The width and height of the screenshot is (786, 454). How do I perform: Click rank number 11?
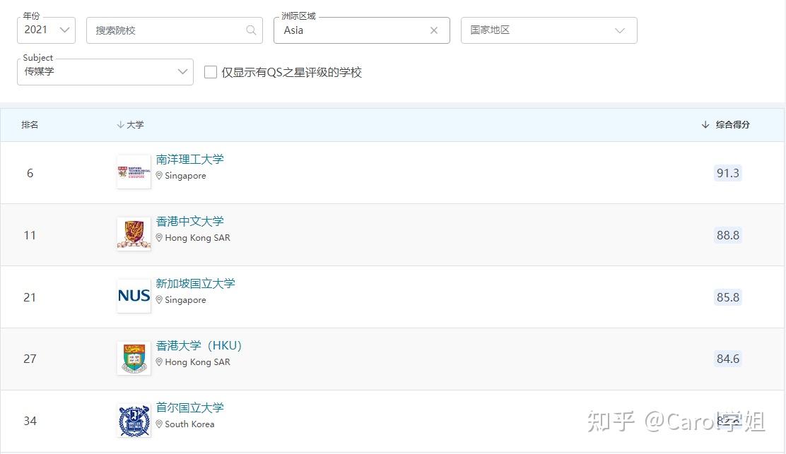tap(30, 235)
